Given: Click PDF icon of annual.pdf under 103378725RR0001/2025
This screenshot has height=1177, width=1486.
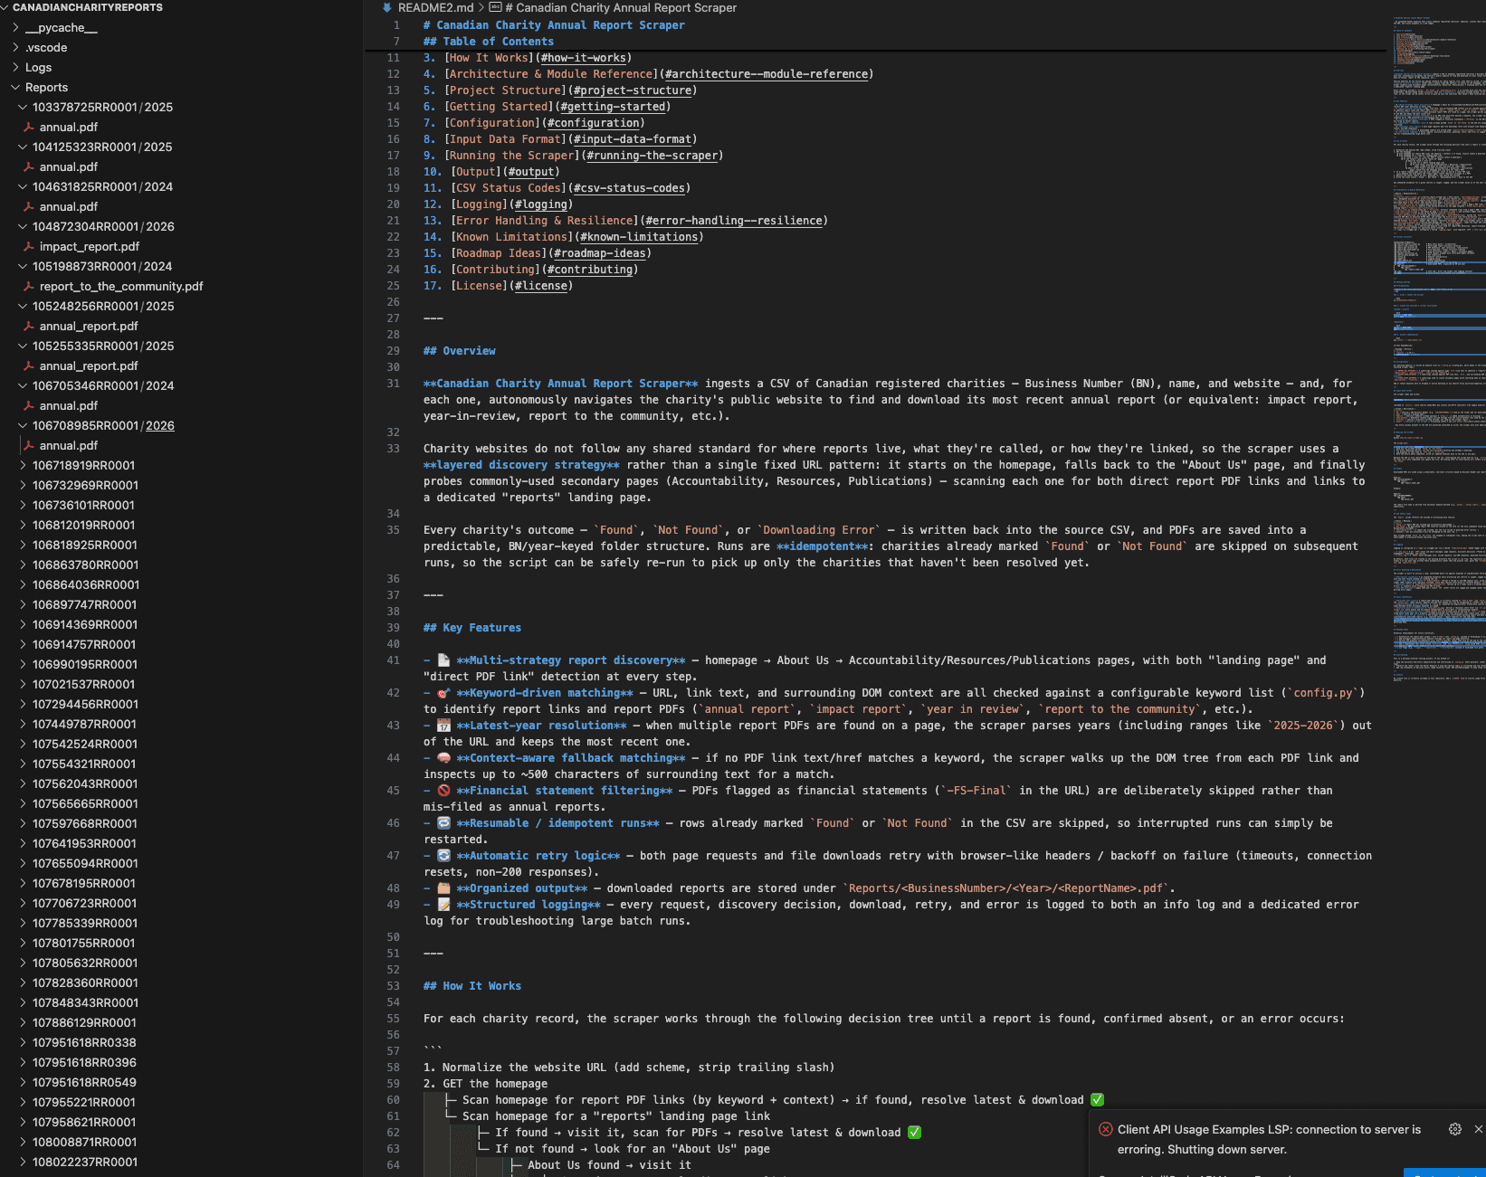Looking at the screenshot, I should [x=29, y=128].
